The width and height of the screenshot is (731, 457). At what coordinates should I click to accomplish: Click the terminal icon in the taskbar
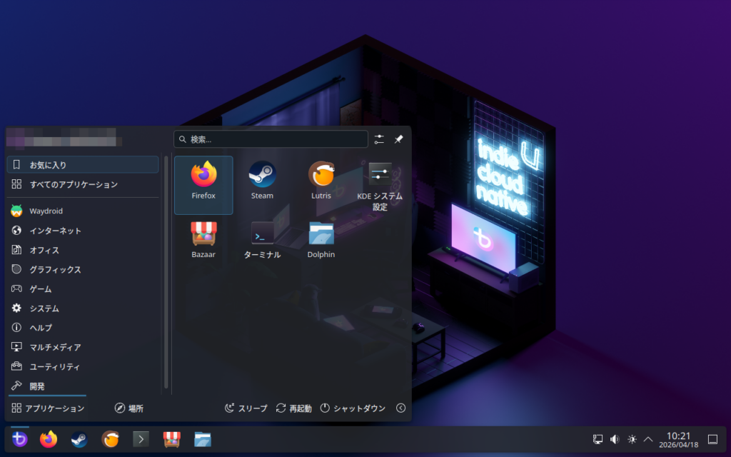[x=141, y=439]
